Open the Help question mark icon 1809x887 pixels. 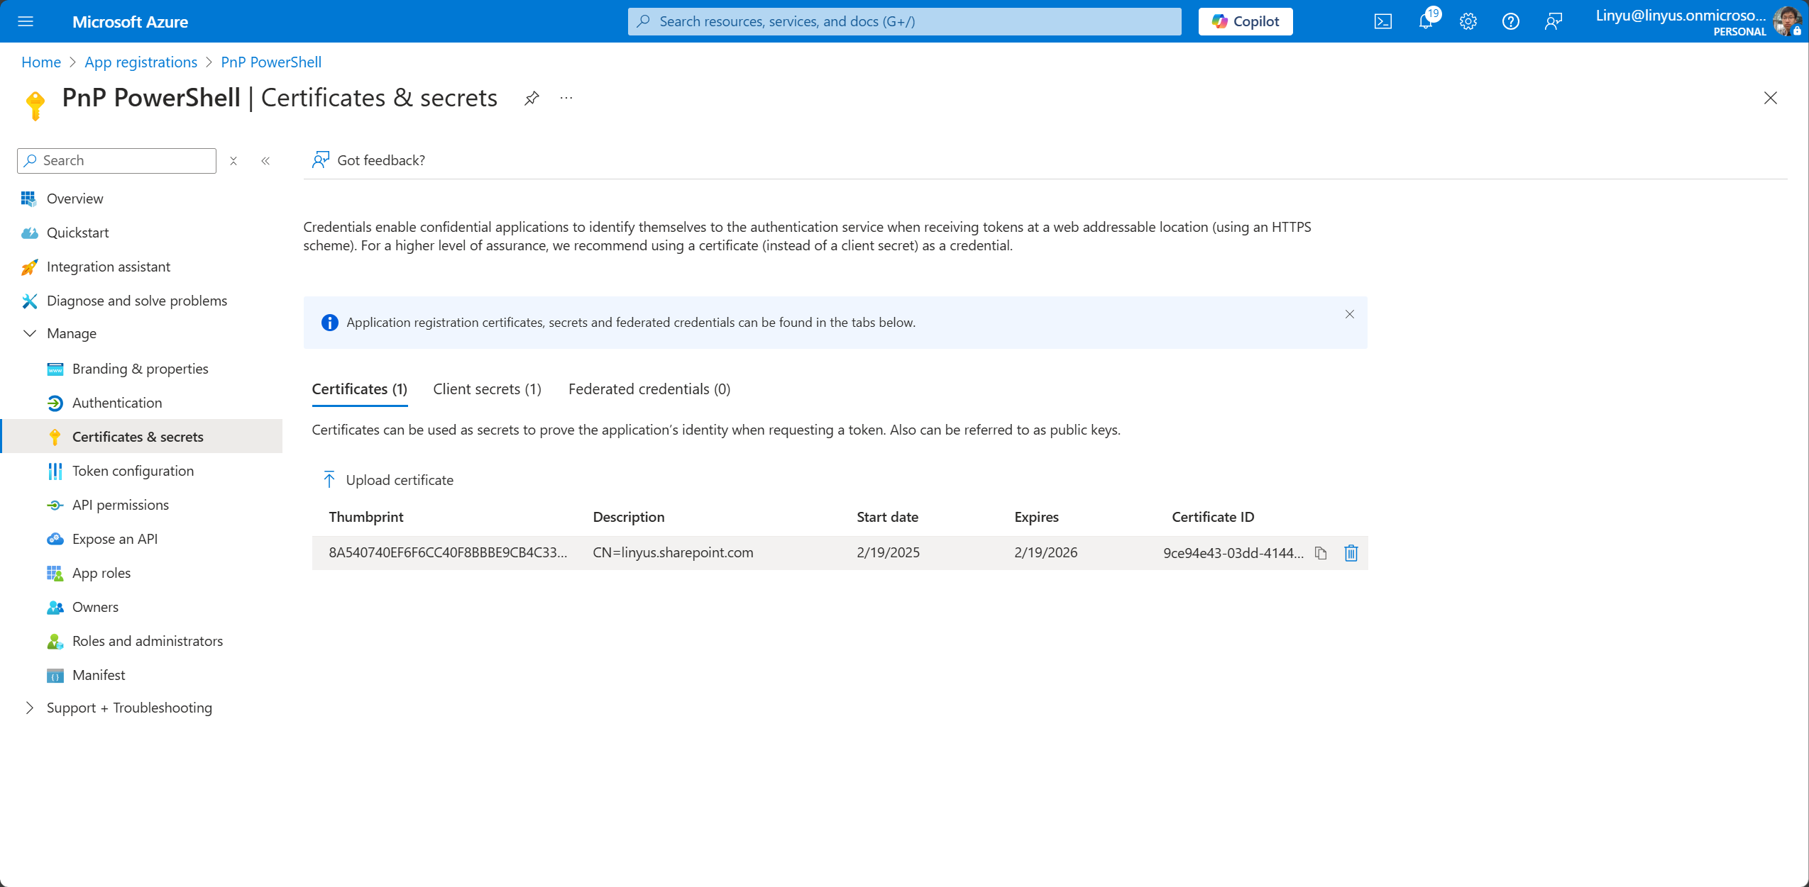click(1510, 21)
